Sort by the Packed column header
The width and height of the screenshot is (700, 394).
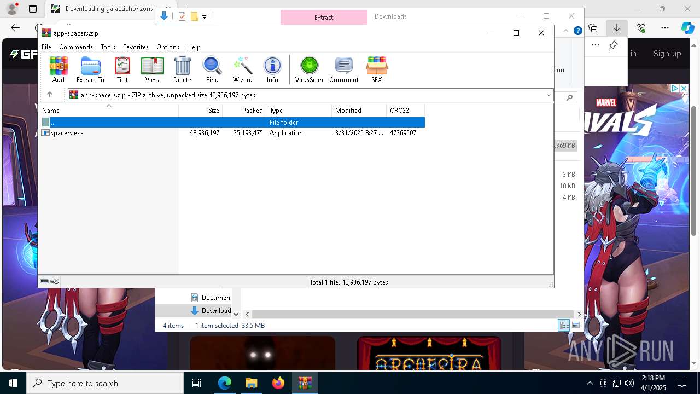click(244, 111)
